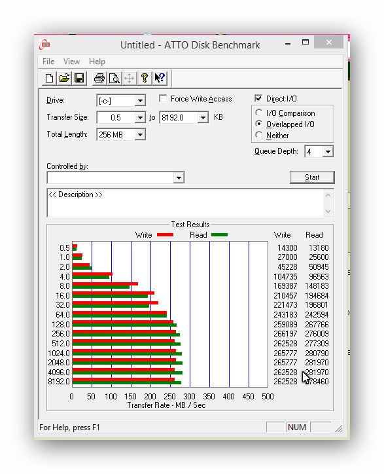The image size is (384, 474).
Task: Click the Description box scroll down arrow
Action: click(328, 211)
